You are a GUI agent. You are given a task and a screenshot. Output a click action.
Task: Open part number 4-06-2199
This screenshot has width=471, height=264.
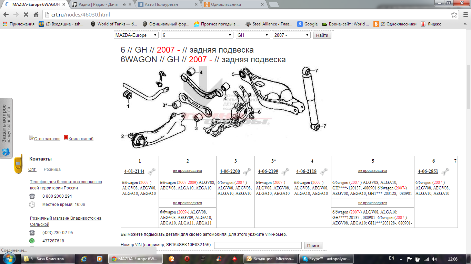[268, 171]
